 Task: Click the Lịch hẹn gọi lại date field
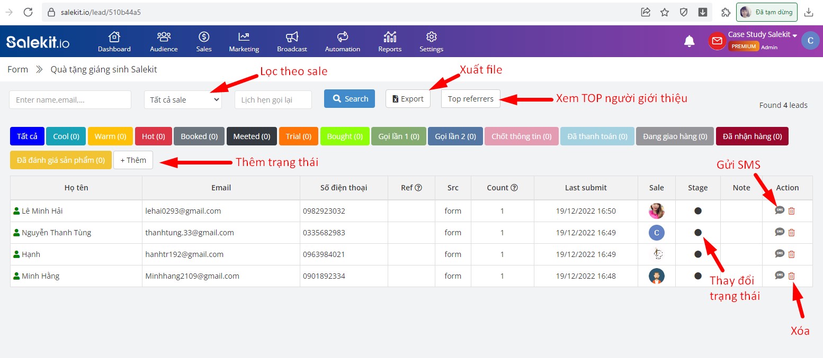(x=273, y=99)
